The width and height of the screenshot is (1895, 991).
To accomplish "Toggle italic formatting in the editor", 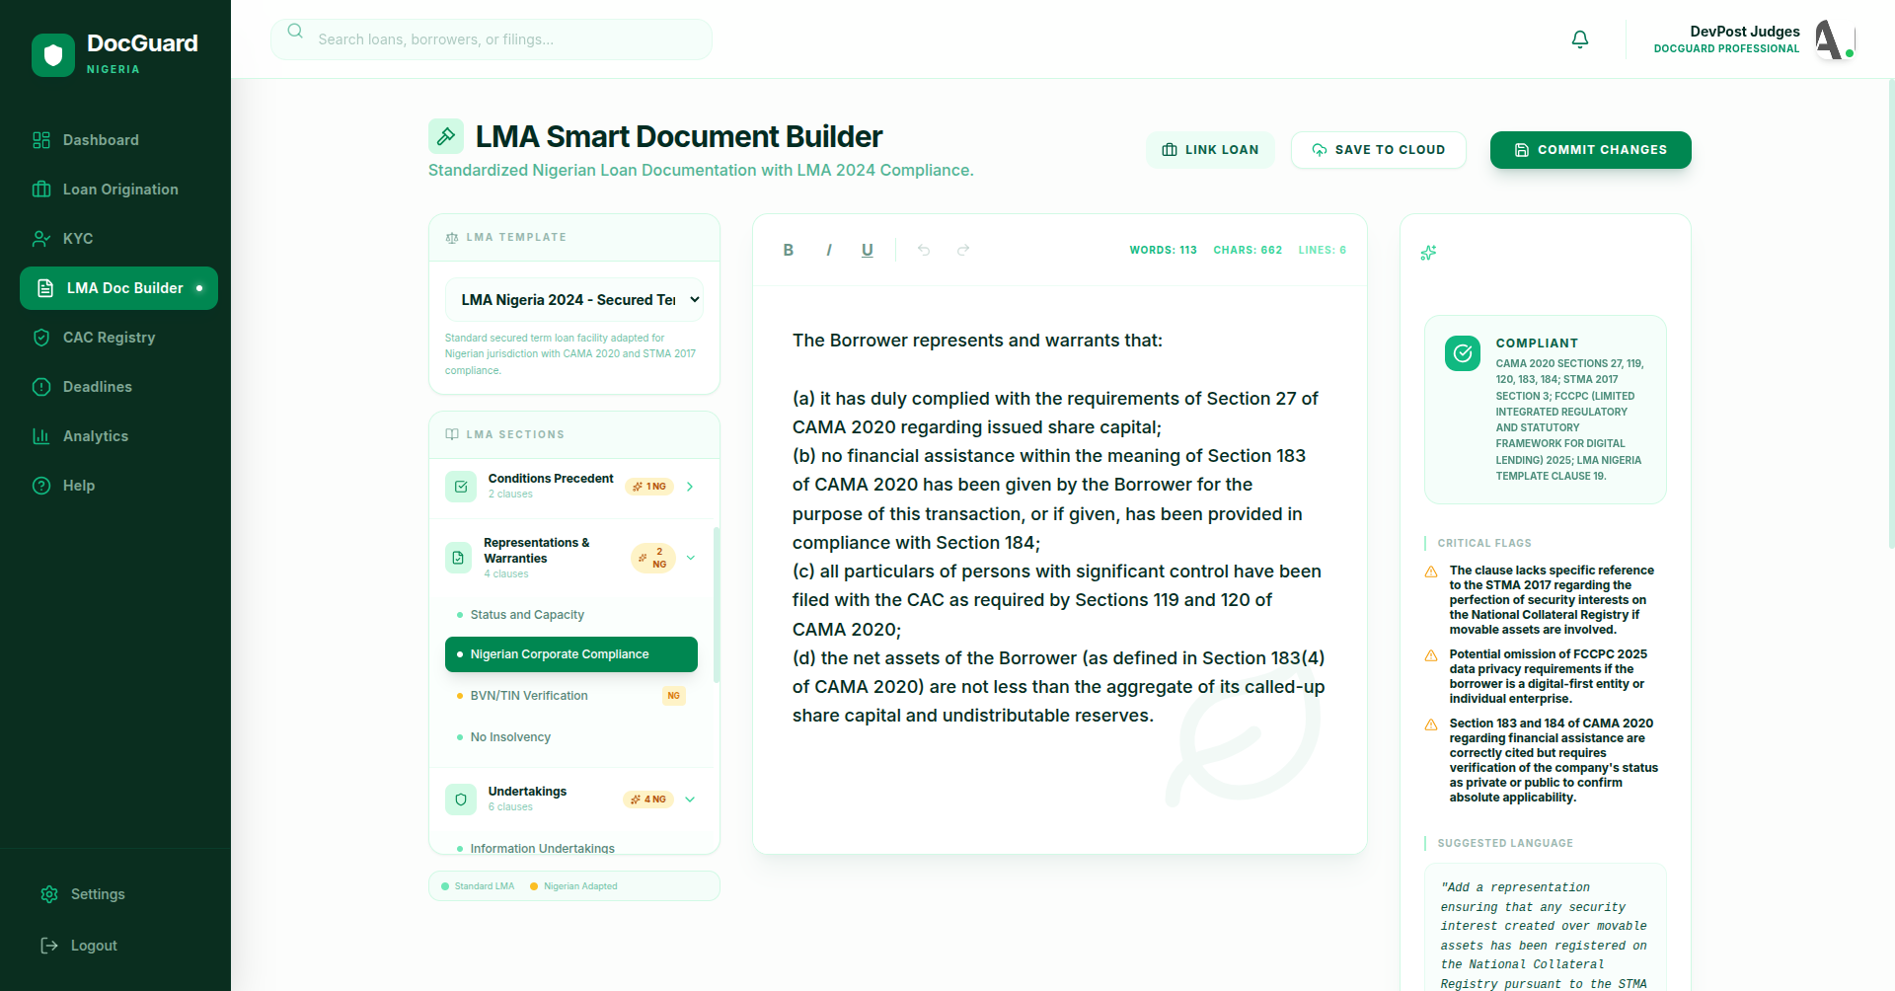I will [829, 250].
